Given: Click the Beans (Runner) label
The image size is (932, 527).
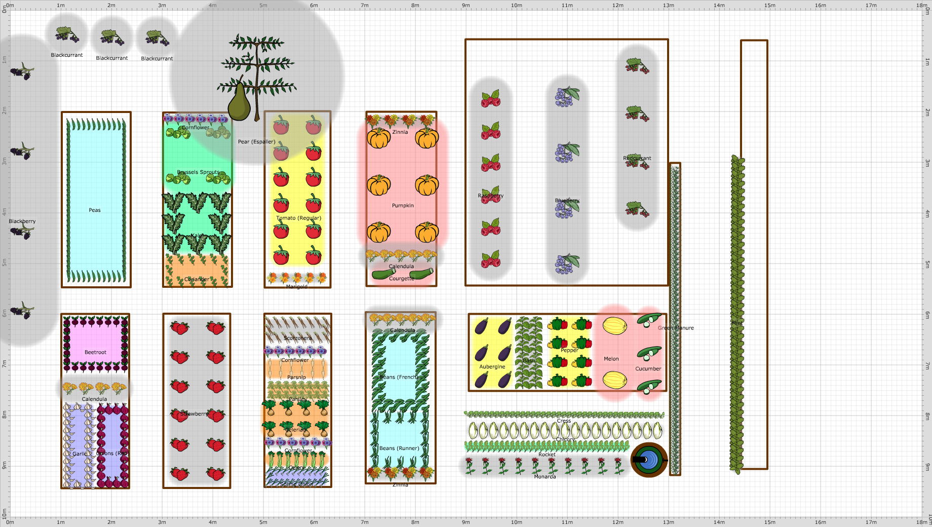Looking at the screenshot, I should pos(400,448).
